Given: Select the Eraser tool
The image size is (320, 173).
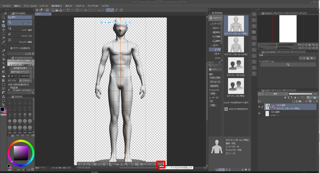Looking at the screenshot, I should 3,67.
